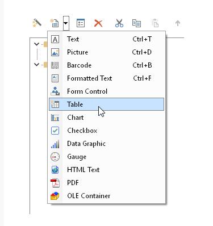Open the insert object dropdown arrow
This screenshot has height=226, width=213.
(66, 23)
